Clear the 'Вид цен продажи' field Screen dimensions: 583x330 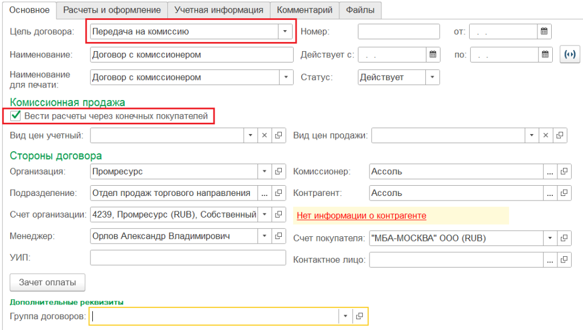[x=545, y=135]
